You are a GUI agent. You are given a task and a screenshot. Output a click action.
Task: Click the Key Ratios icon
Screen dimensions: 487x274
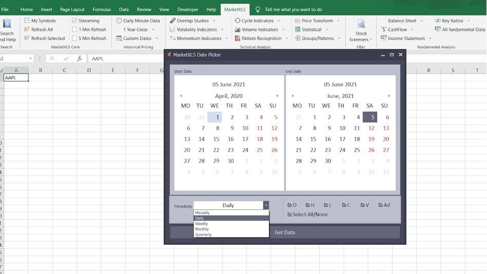[437, 21]
